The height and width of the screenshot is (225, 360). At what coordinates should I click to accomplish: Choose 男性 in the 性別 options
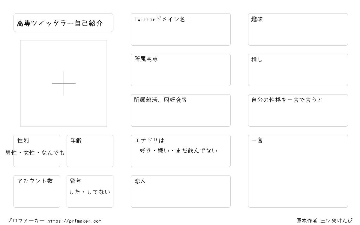(11, 153)
